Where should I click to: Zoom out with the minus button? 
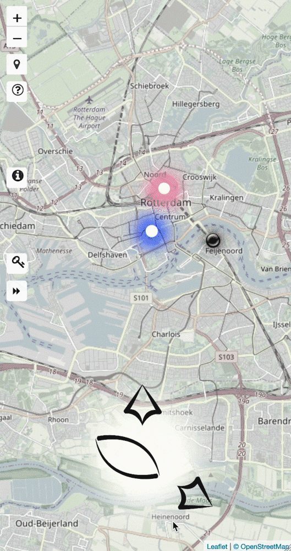pos(17,38)
